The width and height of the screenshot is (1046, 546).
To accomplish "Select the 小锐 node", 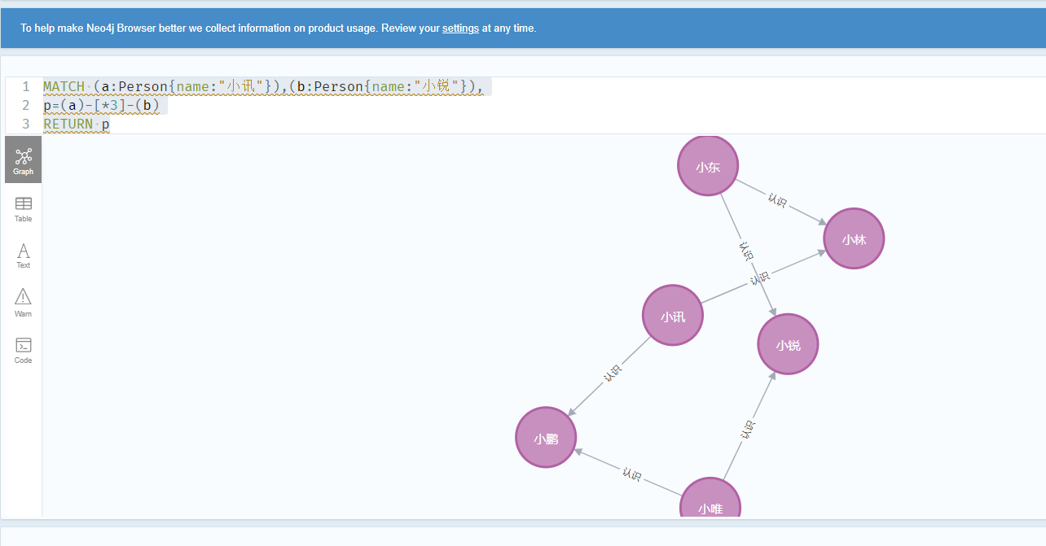I will point(787,345).
